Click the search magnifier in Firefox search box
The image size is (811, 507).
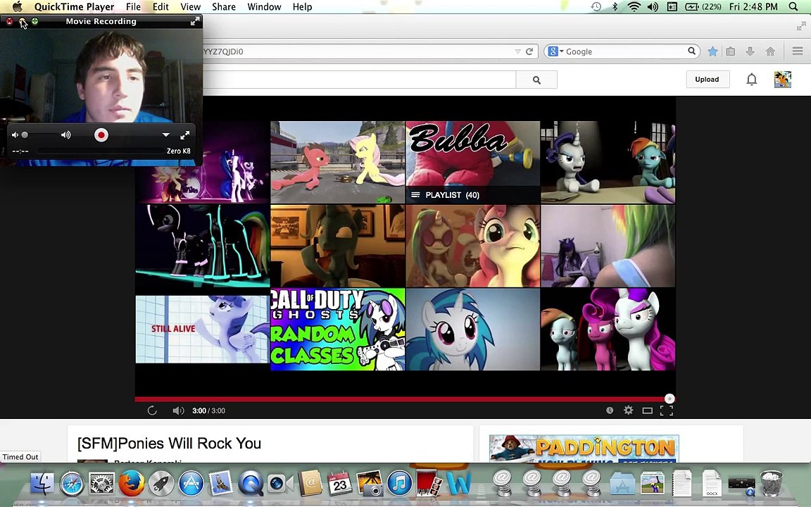691,51
